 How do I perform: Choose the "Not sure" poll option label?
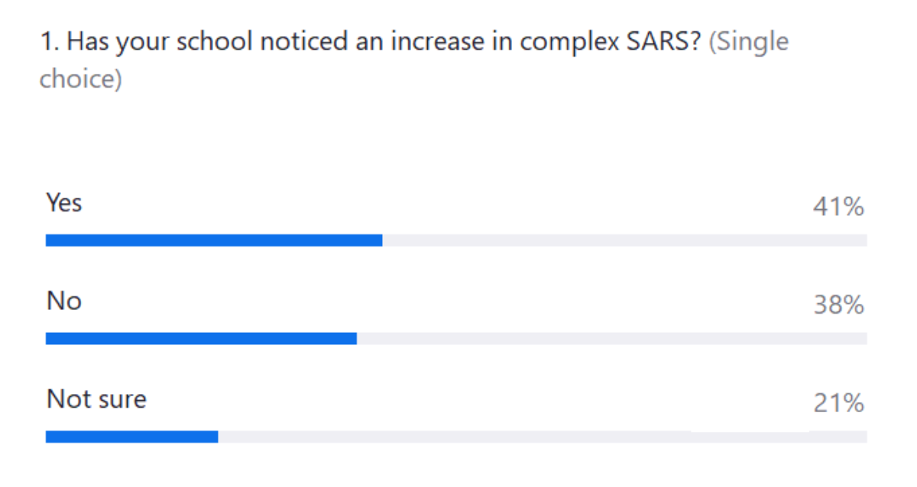coord(96,399)
